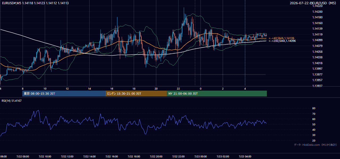Click RSI axis level 40
This screenshot has height=159, width=340.
[314, 130]
